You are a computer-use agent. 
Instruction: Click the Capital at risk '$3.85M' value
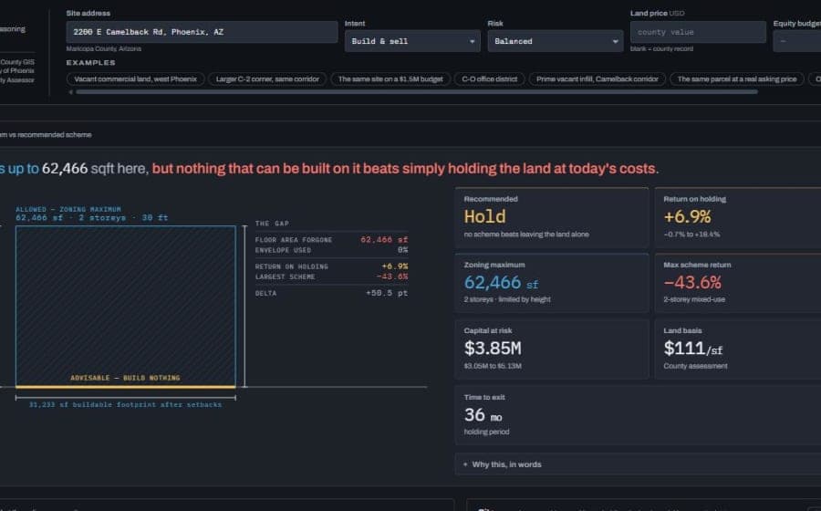pos(493,349)
